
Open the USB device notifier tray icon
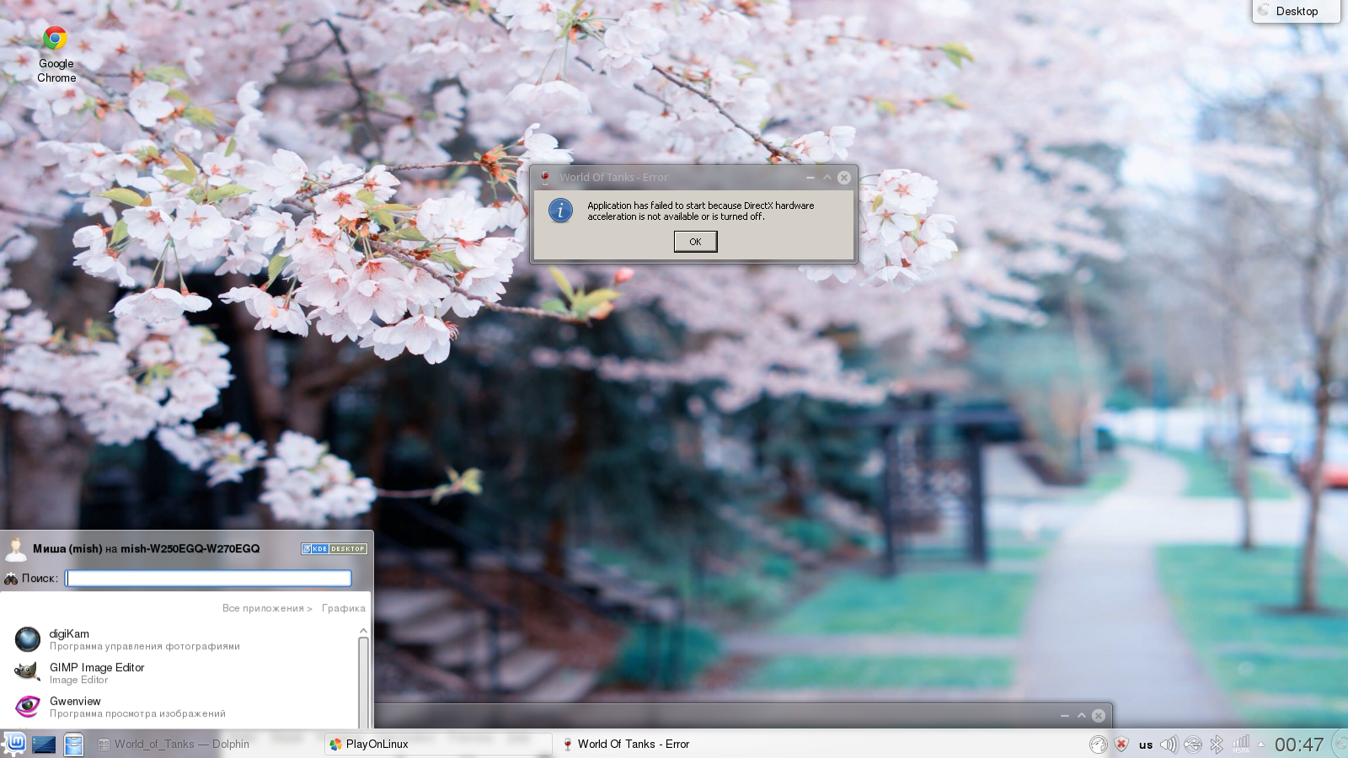[1193, 745]
